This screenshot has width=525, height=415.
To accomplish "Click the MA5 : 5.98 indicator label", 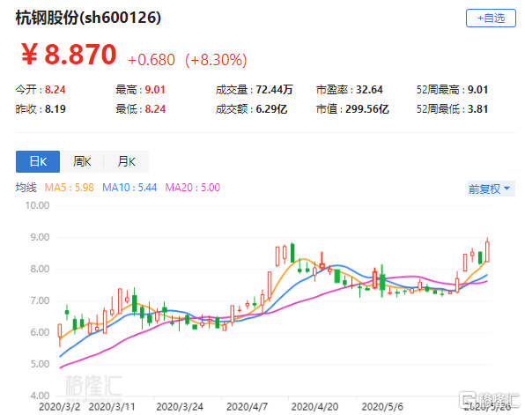I will coord(70,188).
